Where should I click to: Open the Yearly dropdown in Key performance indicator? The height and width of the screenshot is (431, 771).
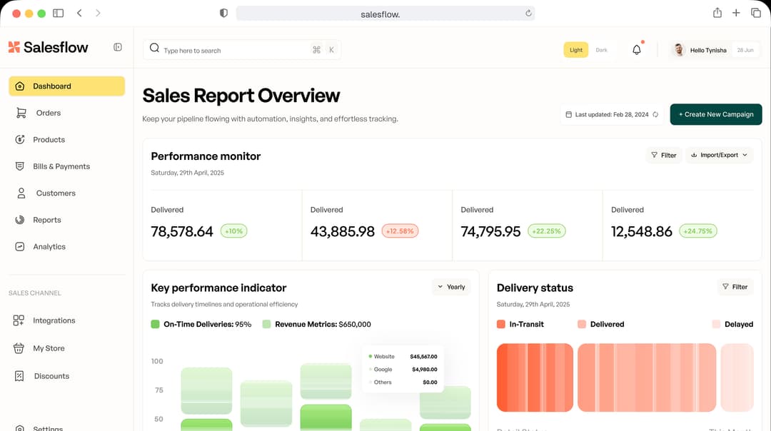click(x=451, y=286)
